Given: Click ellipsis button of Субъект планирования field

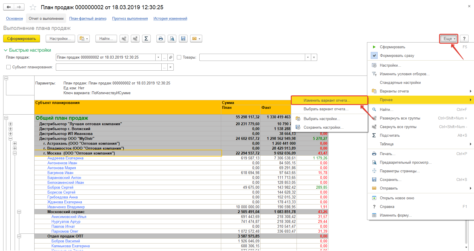Looking at the screenshot, I should [x=165, y=67].
